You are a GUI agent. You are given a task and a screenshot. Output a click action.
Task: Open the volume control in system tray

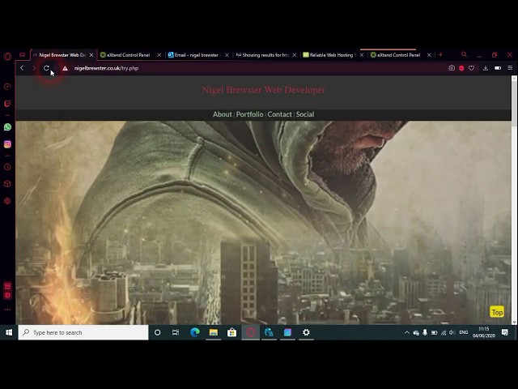[452, 332]
